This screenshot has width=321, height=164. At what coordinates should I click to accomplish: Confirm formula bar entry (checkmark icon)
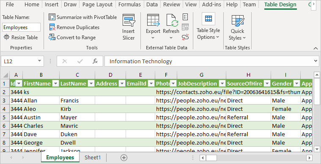(80, 61)
